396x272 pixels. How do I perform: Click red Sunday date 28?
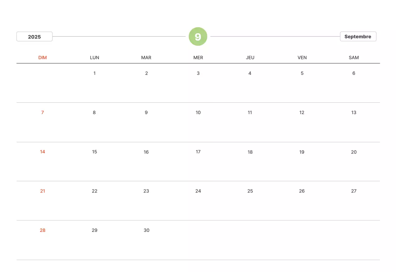coord(43,230)
